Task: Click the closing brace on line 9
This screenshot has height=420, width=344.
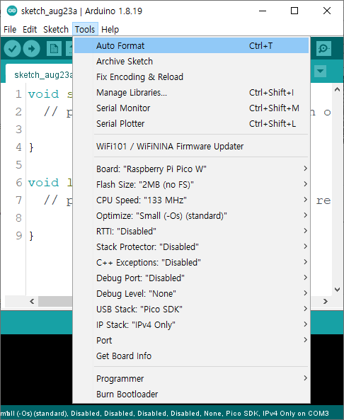Action: click(31, 236)
